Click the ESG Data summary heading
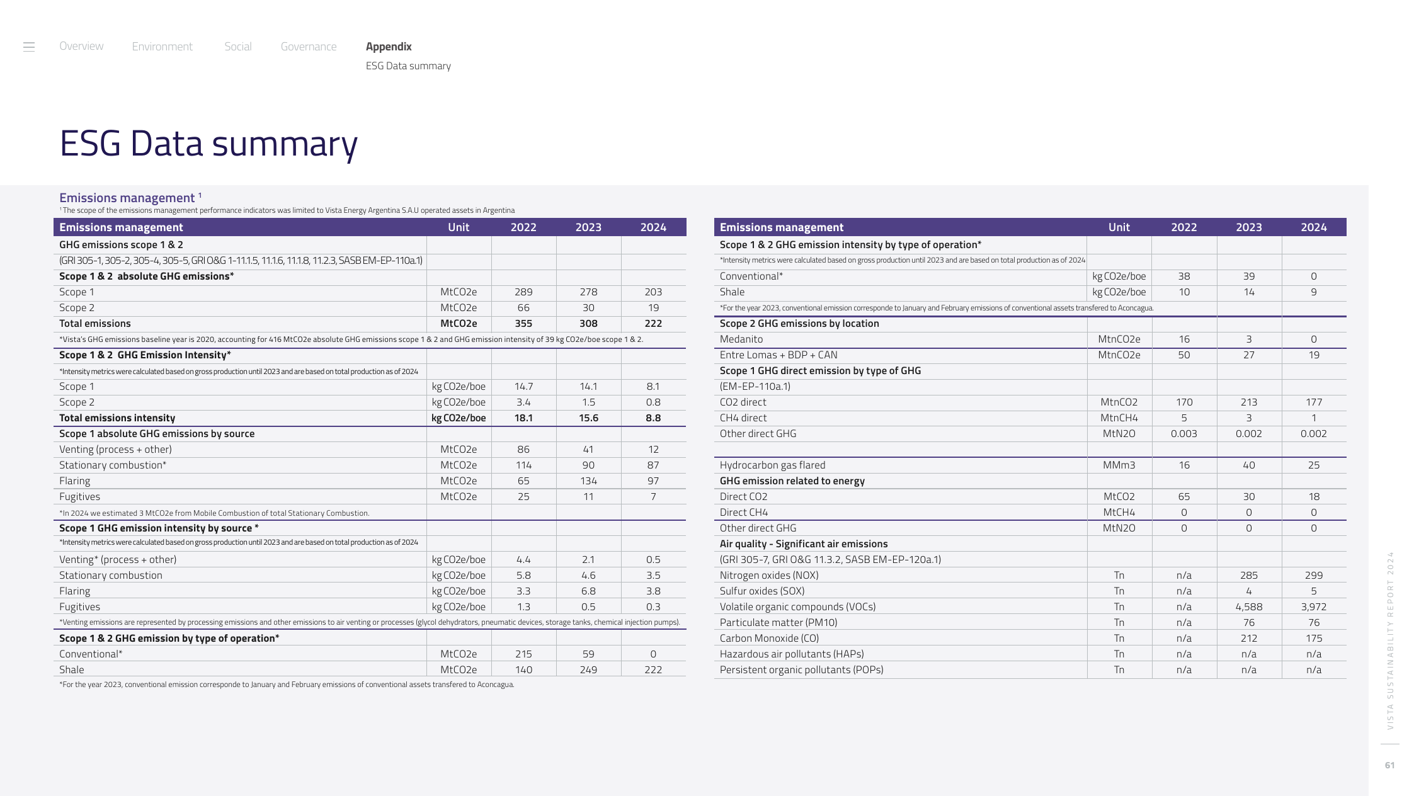The image size is (1414, 796). pos(208,144)
